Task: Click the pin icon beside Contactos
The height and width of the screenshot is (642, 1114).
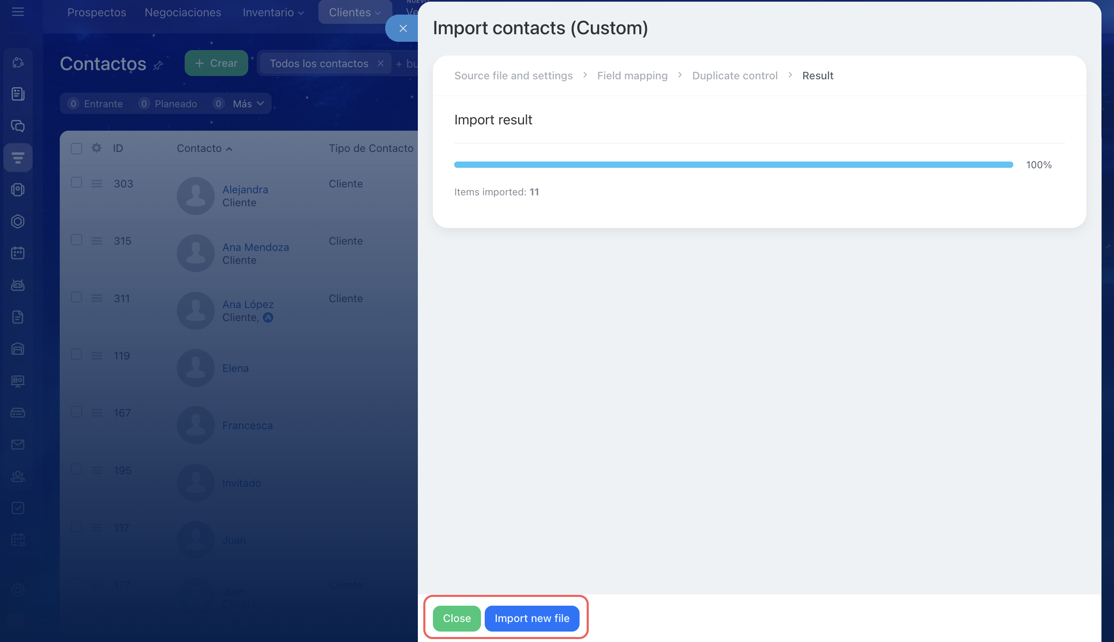Action: pyautogui.click(x=158, y=66)
